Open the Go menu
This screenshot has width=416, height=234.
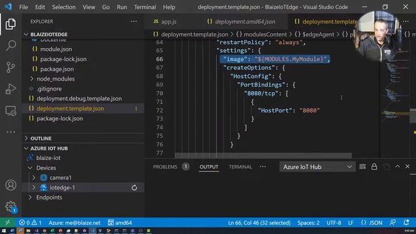point(106,7)
